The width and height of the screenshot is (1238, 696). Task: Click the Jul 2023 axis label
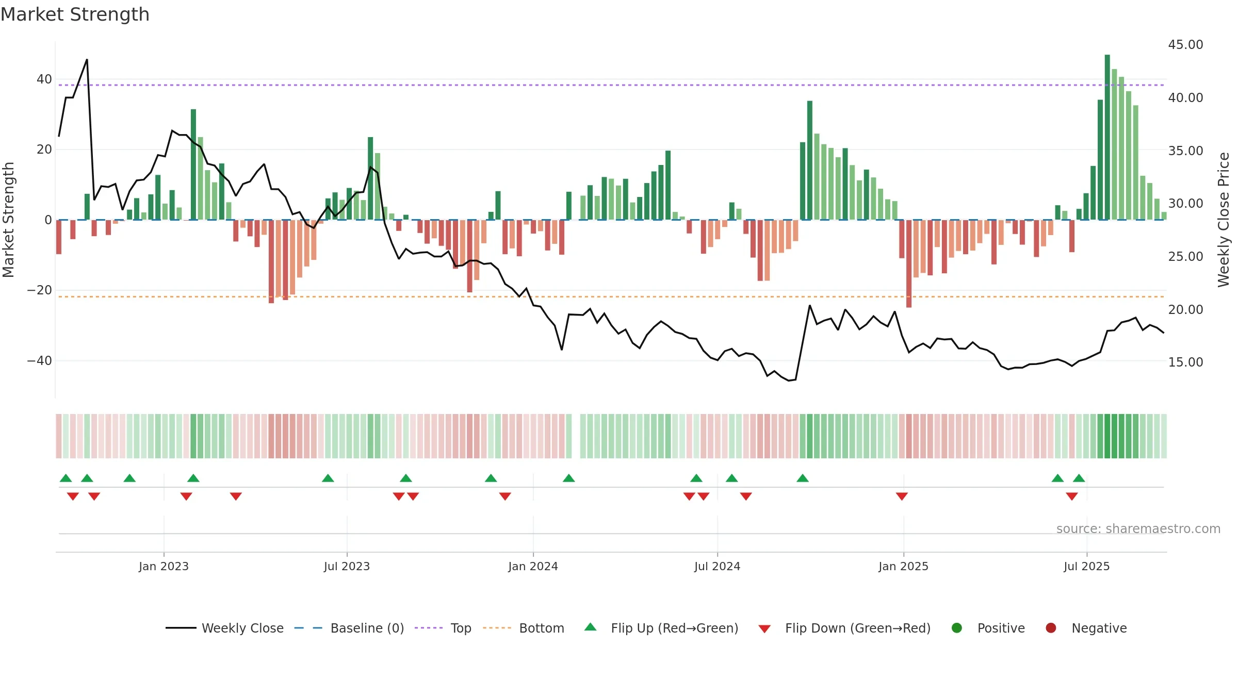tap(347, 566)
